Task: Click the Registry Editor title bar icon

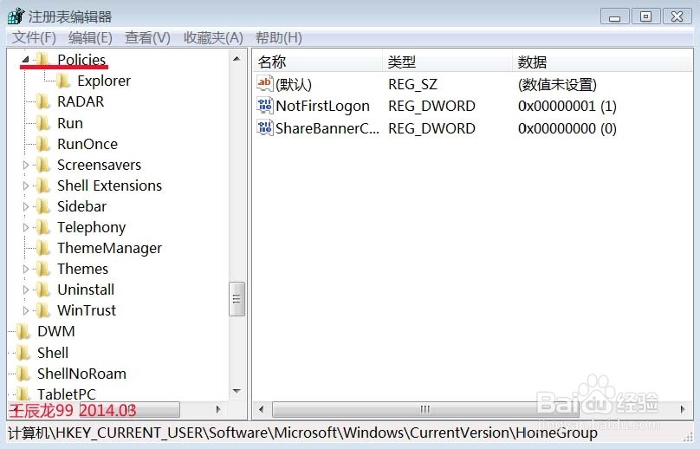Action: point(16,16)
